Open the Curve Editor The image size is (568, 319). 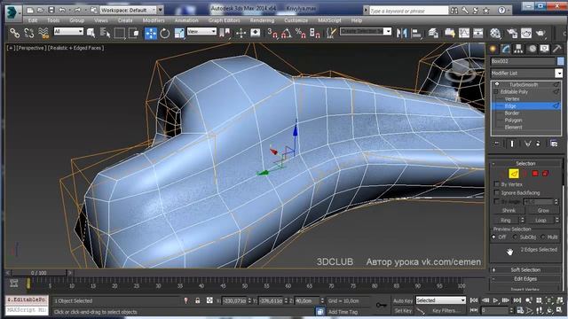pos(464,34)
